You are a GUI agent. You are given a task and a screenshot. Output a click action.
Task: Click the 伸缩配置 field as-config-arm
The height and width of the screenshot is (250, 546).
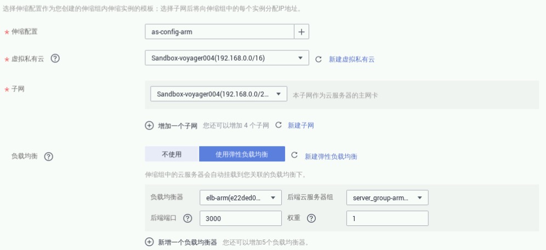[x=220, y=32]
